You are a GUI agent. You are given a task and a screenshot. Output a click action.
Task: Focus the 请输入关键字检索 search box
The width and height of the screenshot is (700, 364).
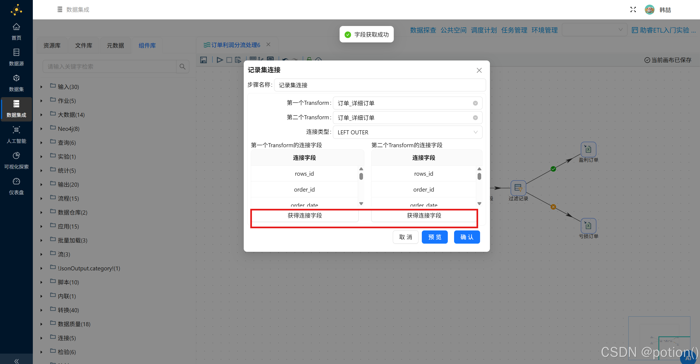tap(109, 67)
